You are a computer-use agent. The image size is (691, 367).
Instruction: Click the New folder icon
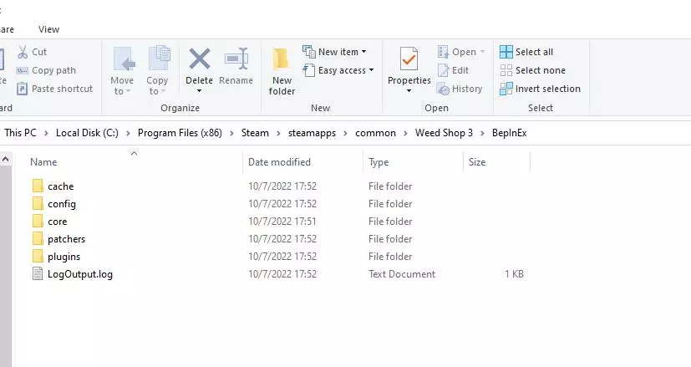tap(281, 59)
